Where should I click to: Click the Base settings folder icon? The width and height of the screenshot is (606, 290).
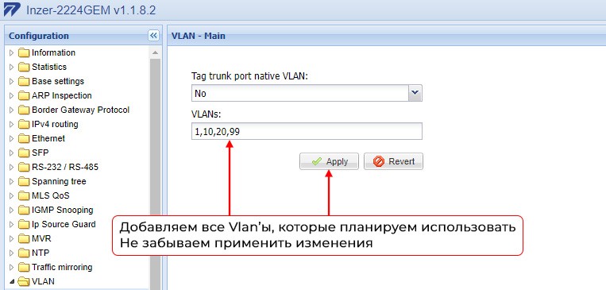(x=24, y=81)
